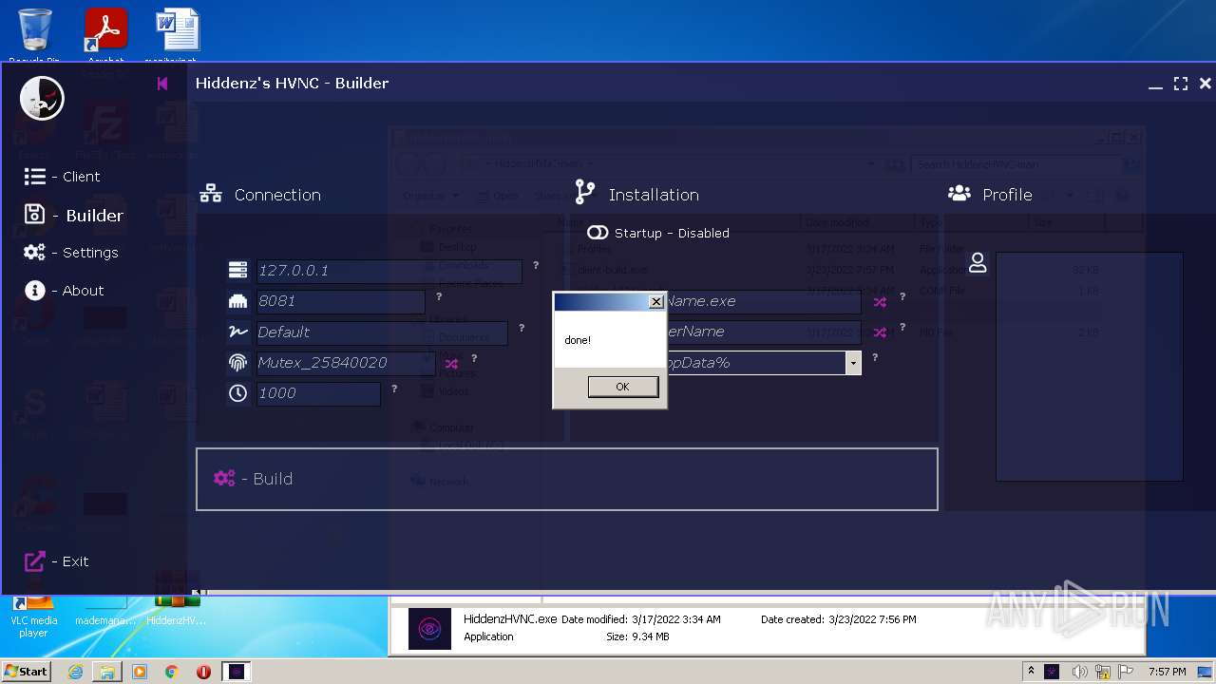Randomize the folder name with shuffle icon
This screenshot has width=1216, height=684.
[x=880, y=332]
